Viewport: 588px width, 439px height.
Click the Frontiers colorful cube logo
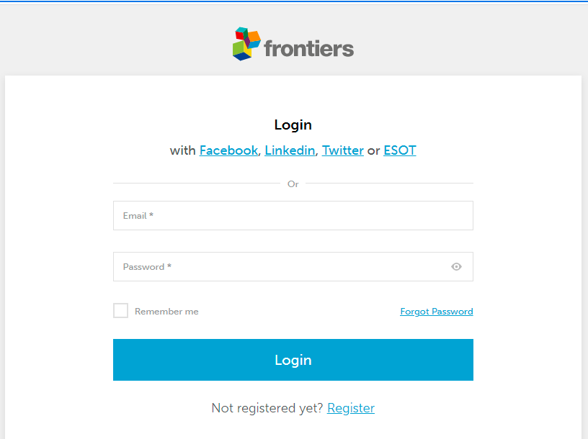[x=246, y=44]
